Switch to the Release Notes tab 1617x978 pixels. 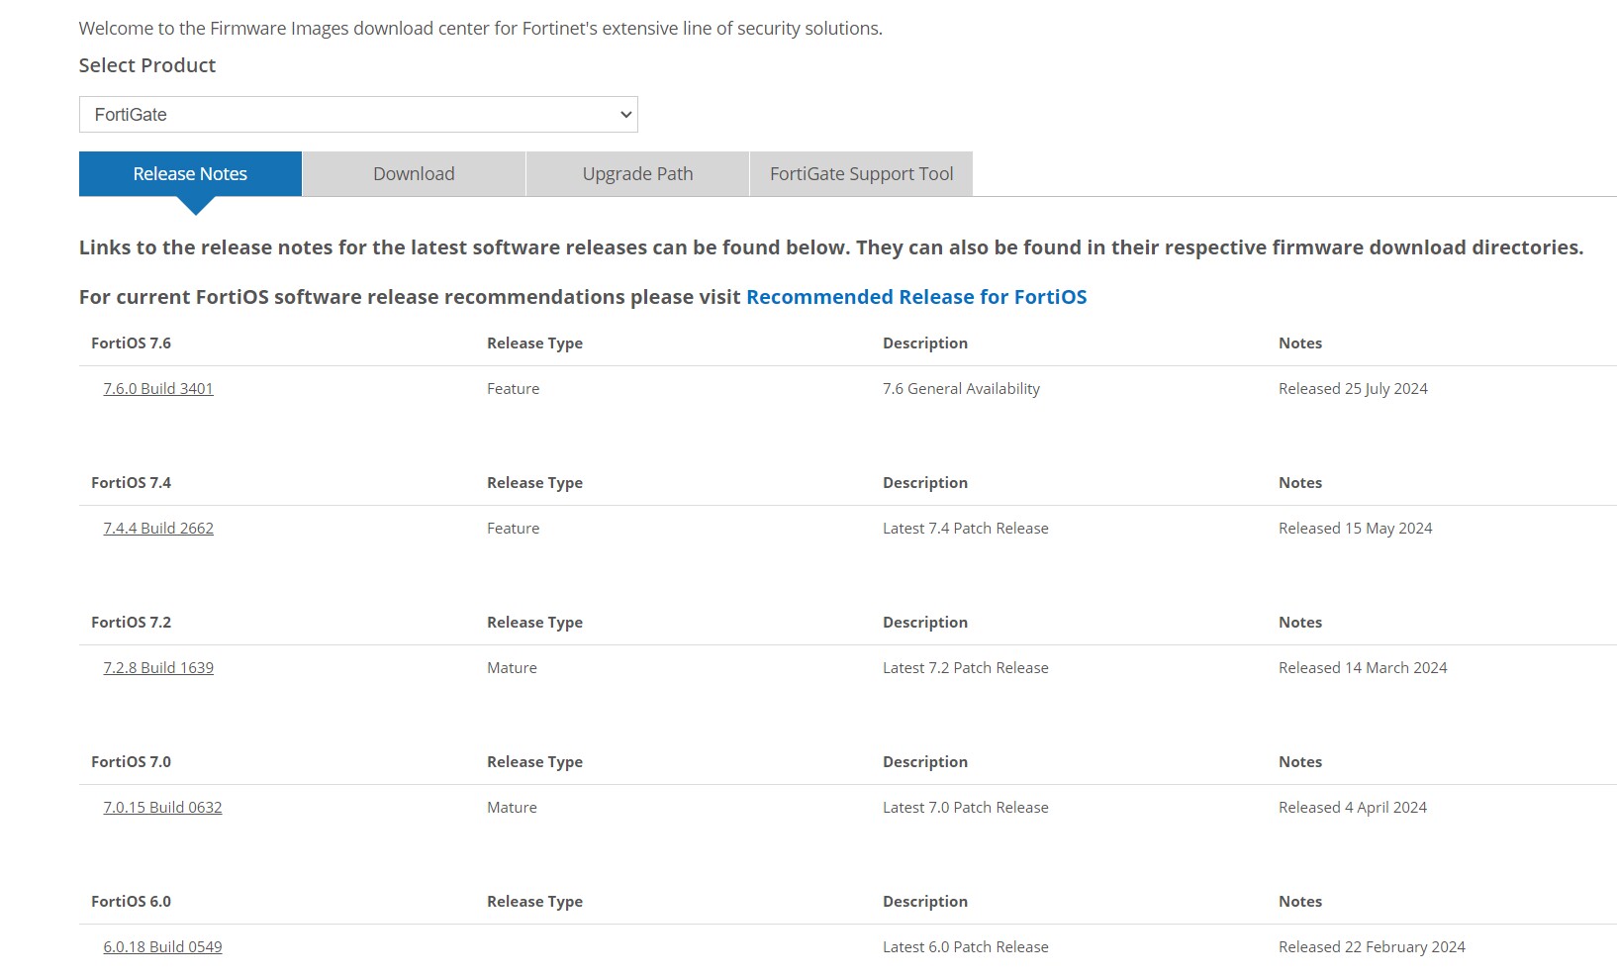190,173
